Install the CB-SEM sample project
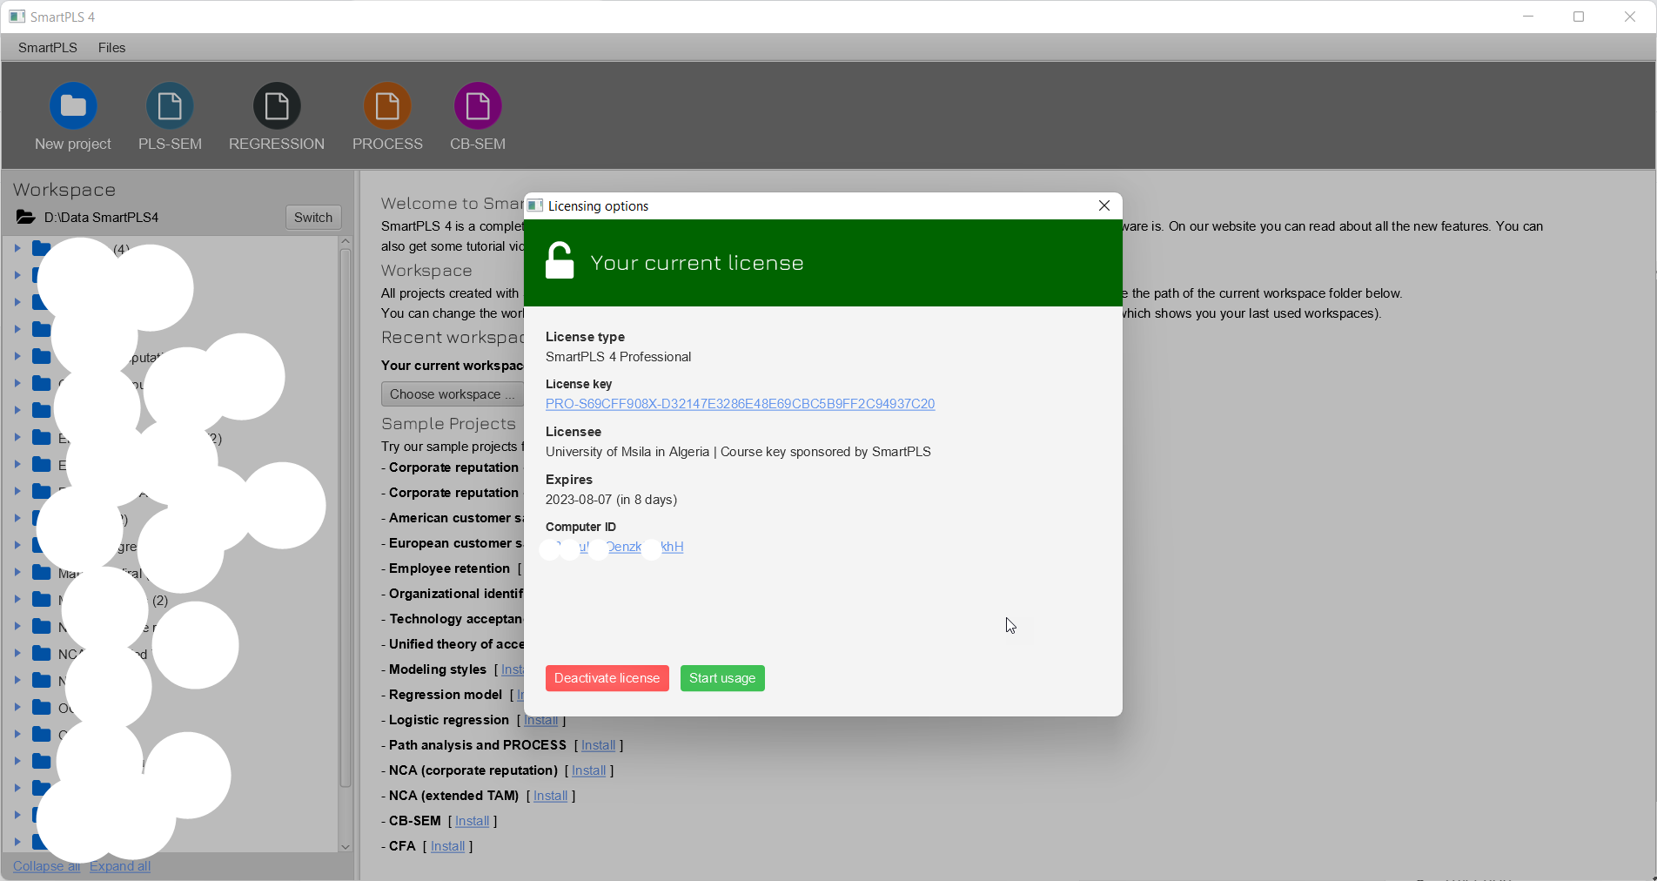The width and height of the screenshot is (1657, 881). point(472,821)
